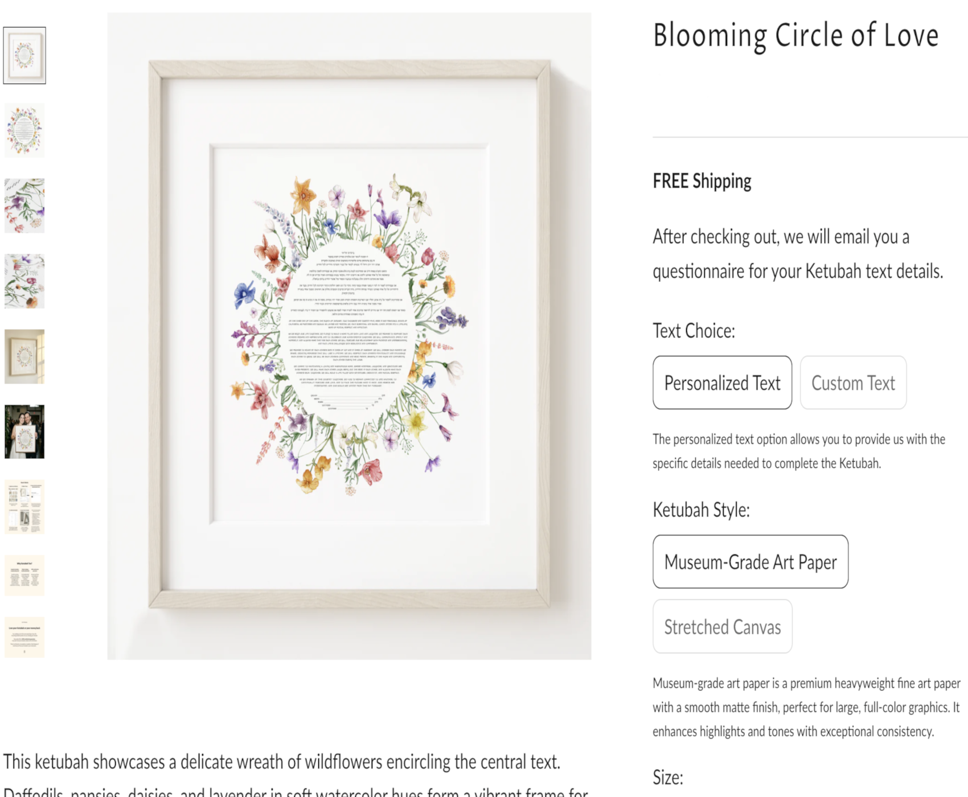Open the six-panel info sheet thumbnail
The height and width of the screenshot is (797, 968).
click(x=24, y=507)
